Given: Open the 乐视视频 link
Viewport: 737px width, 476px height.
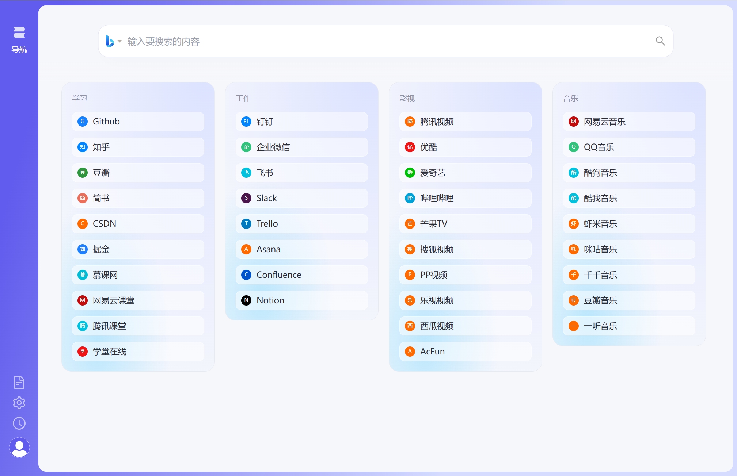Looking at the screenshot, I should (466, 300).
